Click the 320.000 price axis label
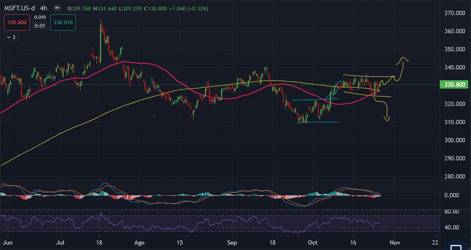This screenshot has height=250, width=471. click(456, 104)
